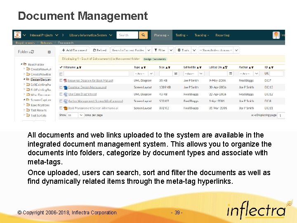Image resolution: width=297 pixels, height=223 pixels.
Task: Click the Illustrator icon for Book Management Screen Wireframe
Action: [65, 108]
